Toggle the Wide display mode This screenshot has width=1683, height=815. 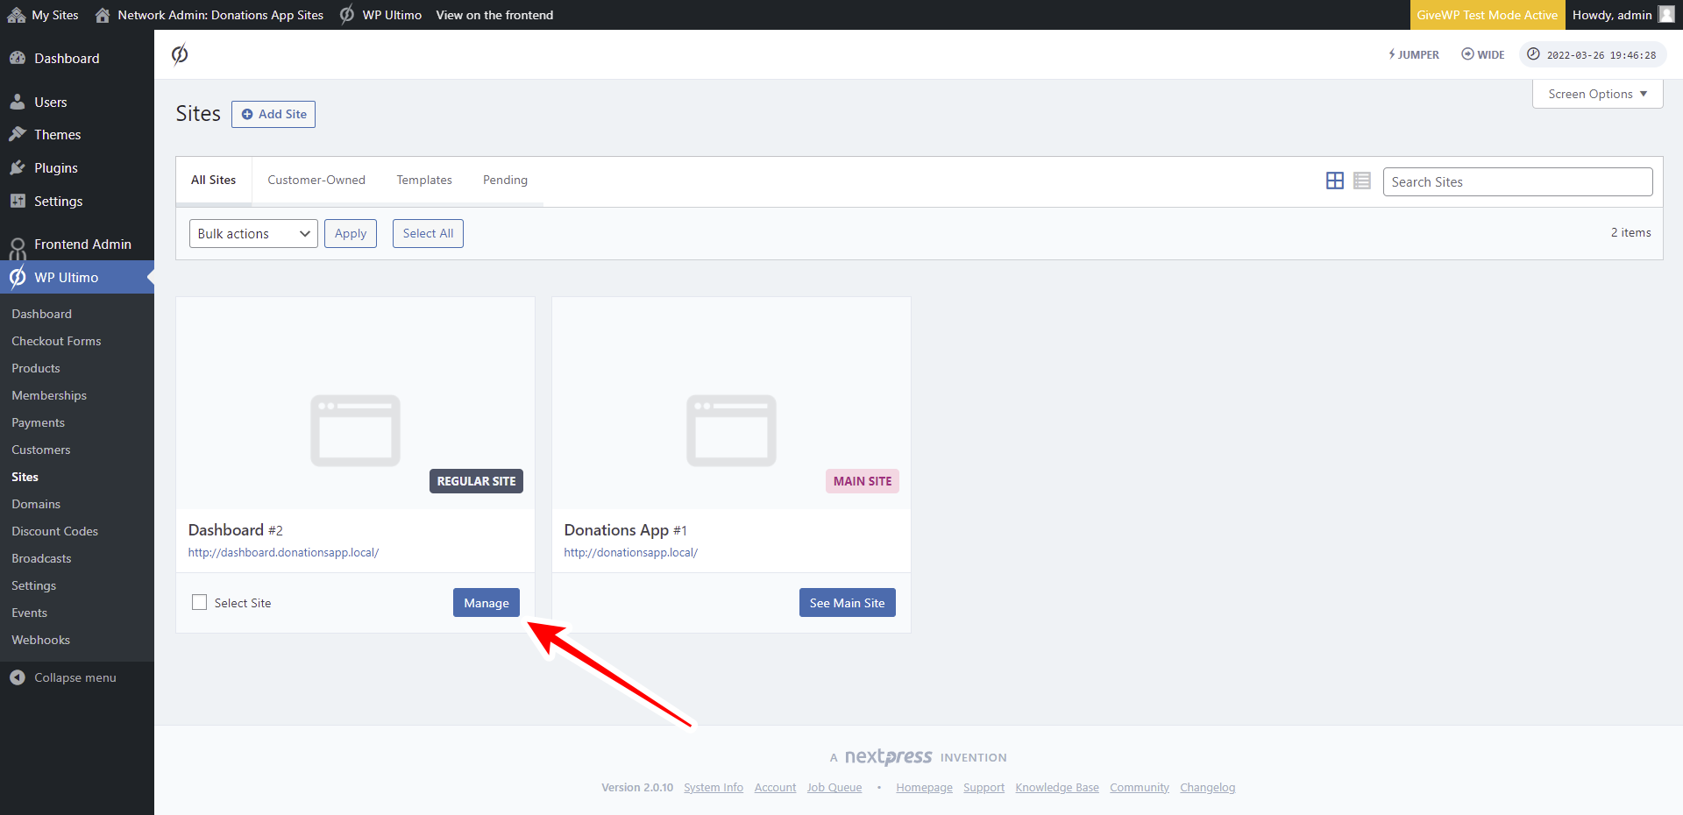(x=1482, y=54)
